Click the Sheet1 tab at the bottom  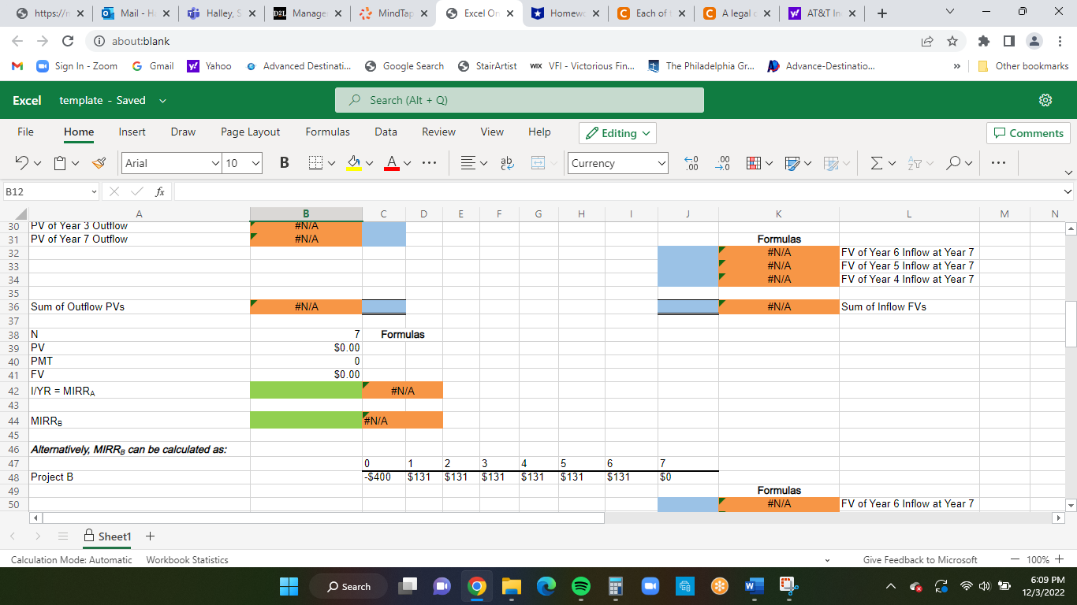click(113, 536)
